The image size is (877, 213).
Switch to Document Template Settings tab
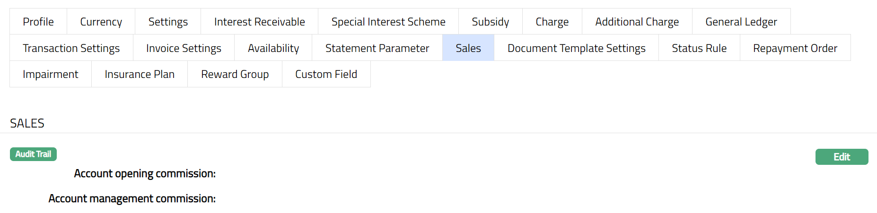(576, 48)
